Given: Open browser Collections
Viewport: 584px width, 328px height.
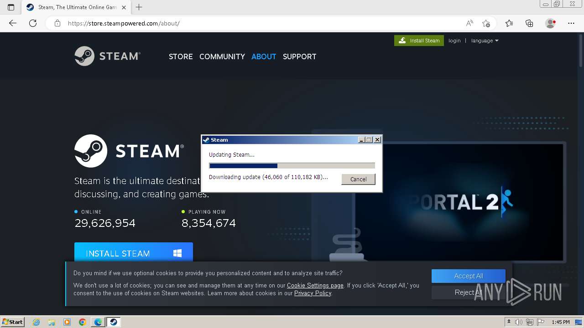Looking at the screenshot, I should pyautogui.click(x=529, y=23).
